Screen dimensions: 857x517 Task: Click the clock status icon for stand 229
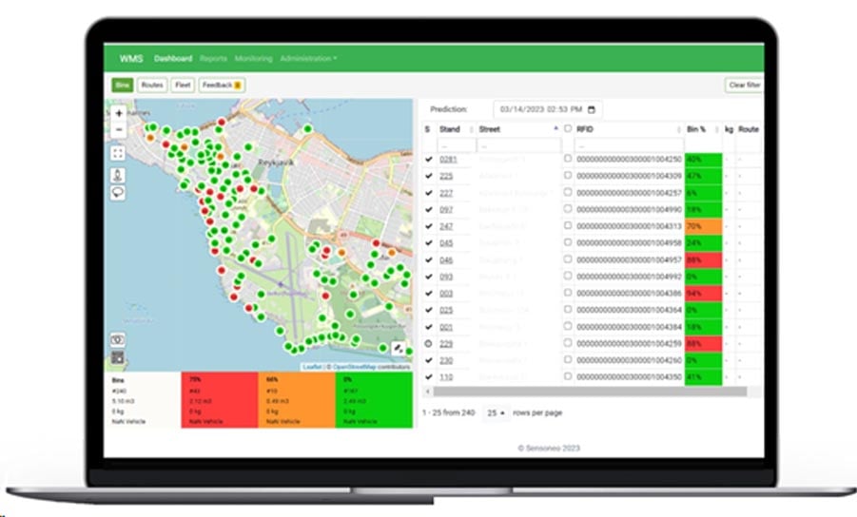coord(428,343)
